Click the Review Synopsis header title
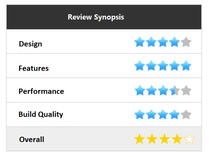The image size is (209, 157). tap(96, 17)
